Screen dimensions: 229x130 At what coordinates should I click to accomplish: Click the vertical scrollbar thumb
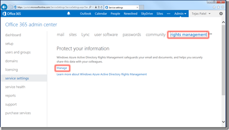click(223, 60)
